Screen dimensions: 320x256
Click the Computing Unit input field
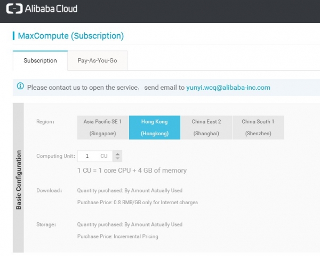[95, 156]
